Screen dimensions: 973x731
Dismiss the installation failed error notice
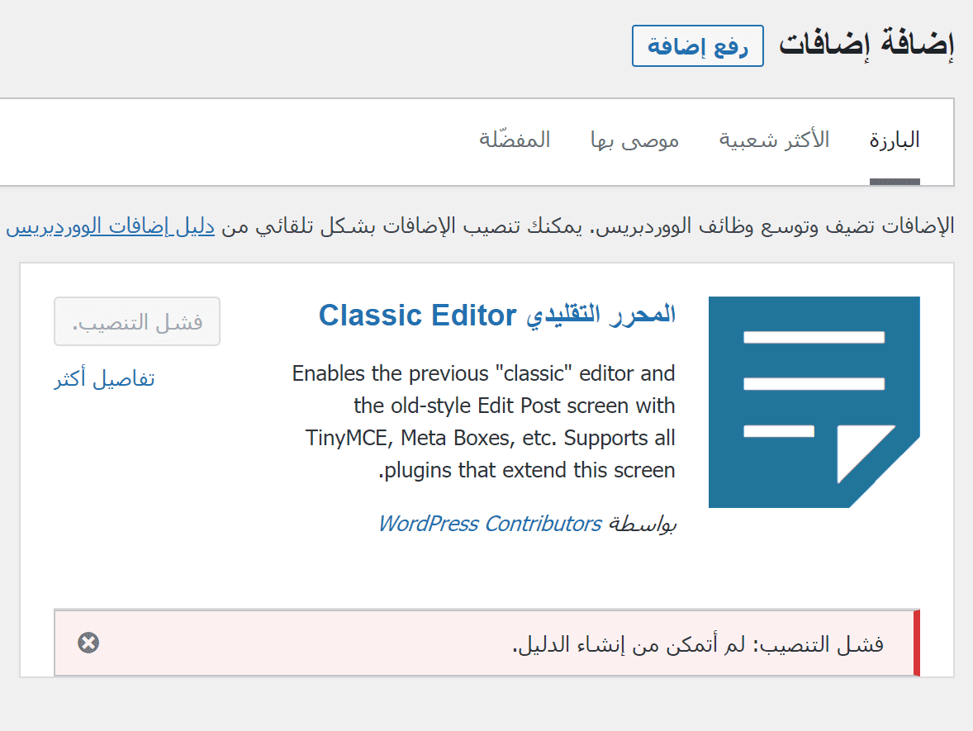click(88, 643)
